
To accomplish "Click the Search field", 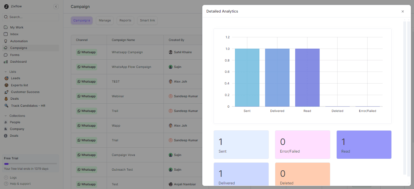I will [x=30, y=17].
